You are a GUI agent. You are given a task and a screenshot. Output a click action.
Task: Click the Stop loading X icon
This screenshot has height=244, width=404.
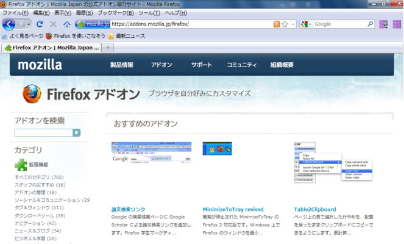54,24
